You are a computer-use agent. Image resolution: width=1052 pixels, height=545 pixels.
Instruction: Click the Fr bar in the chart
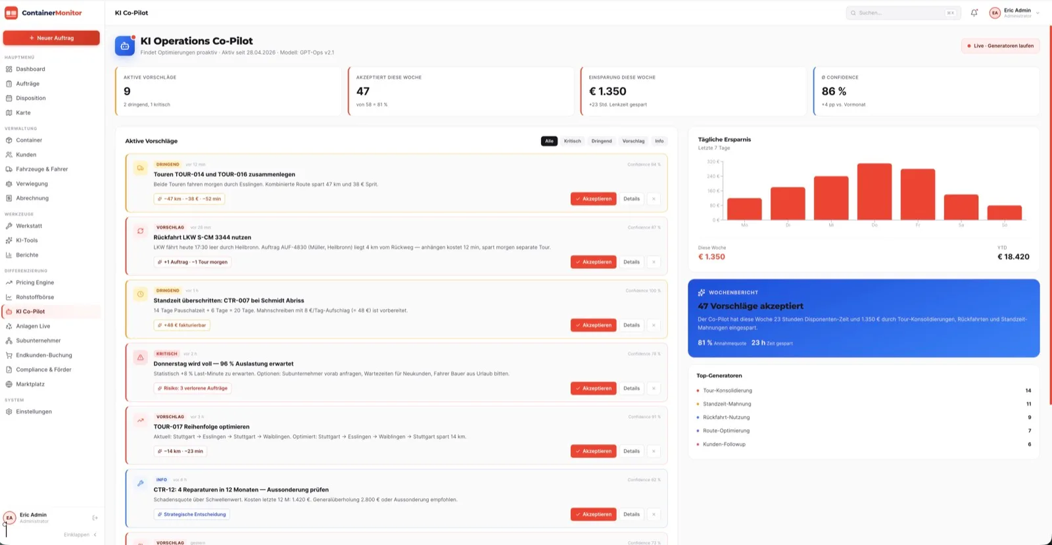(918, 194)
